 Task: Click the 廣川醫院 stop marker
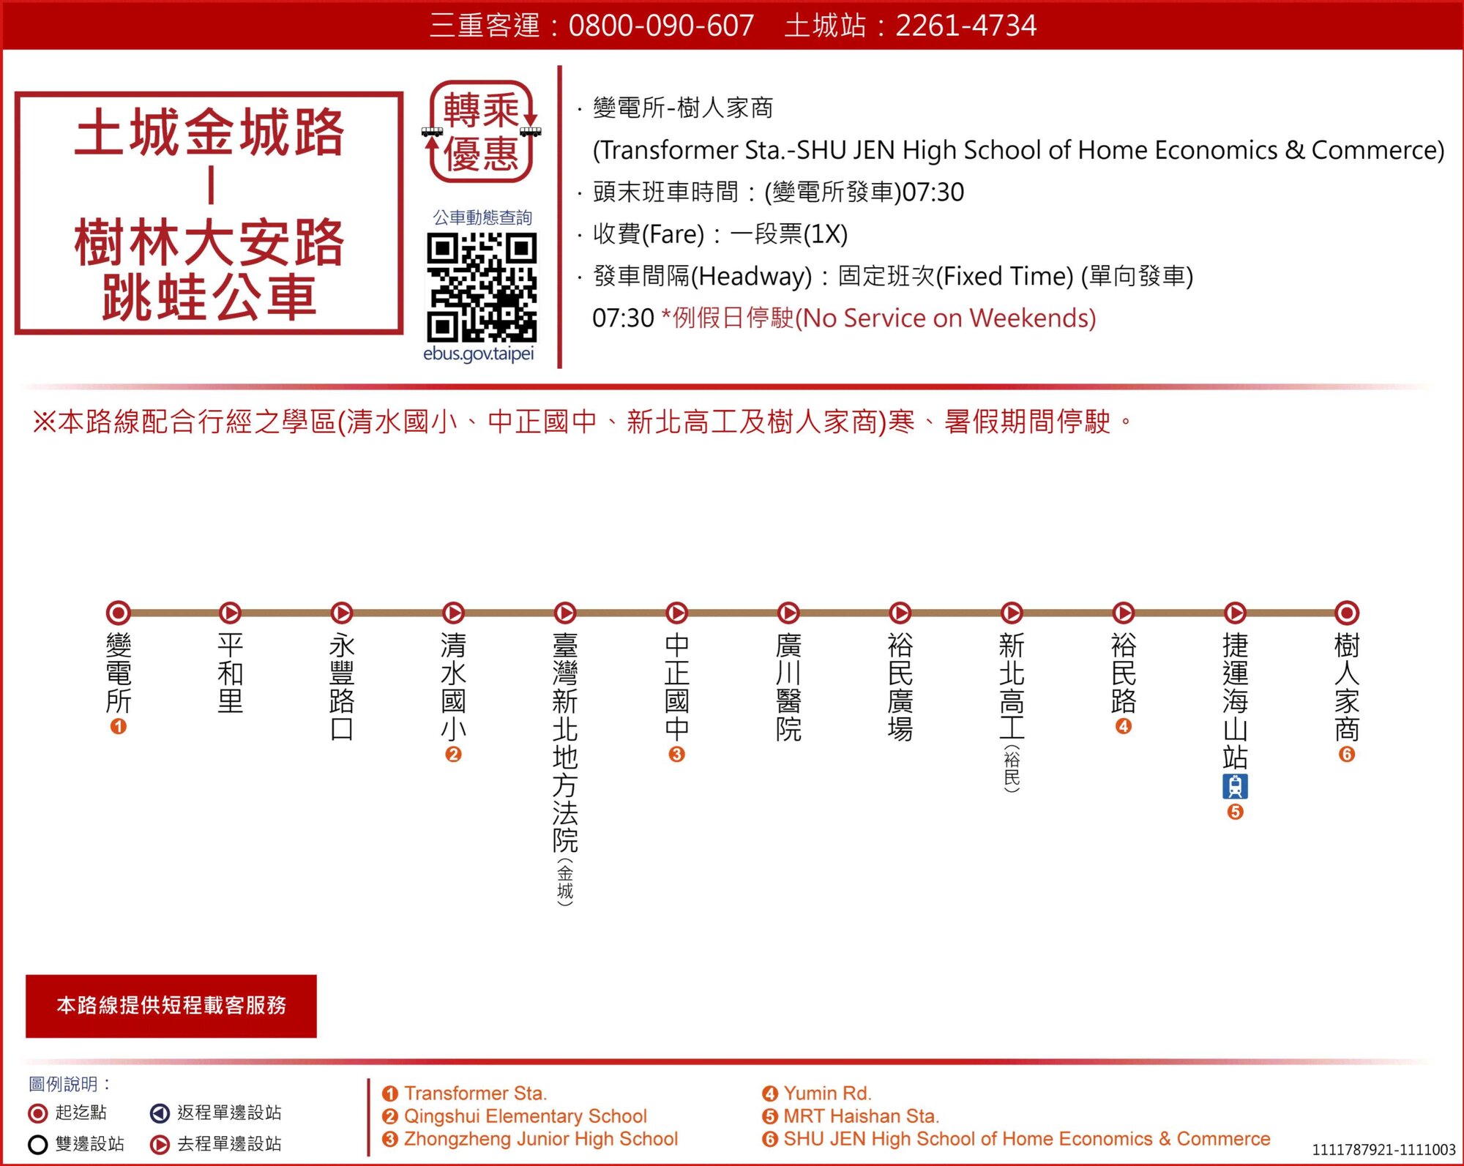coord(788,612)
